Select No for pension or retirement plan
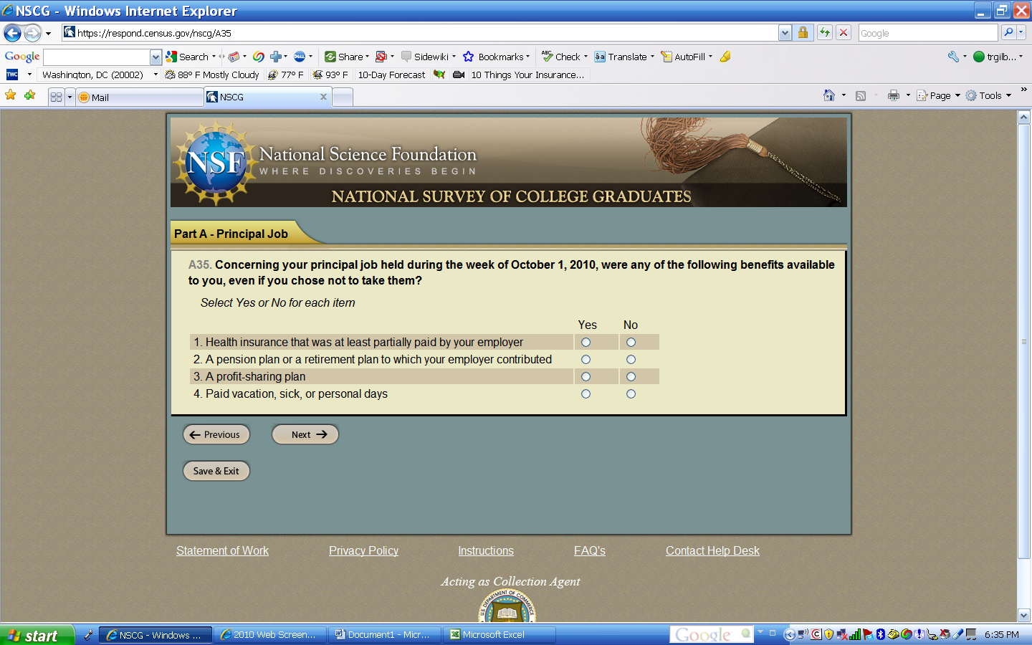This screenshot has width=1032, height=645. point(631,360)
